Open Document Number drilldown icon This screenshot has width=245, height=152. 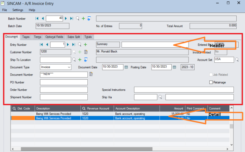[91, 74]
